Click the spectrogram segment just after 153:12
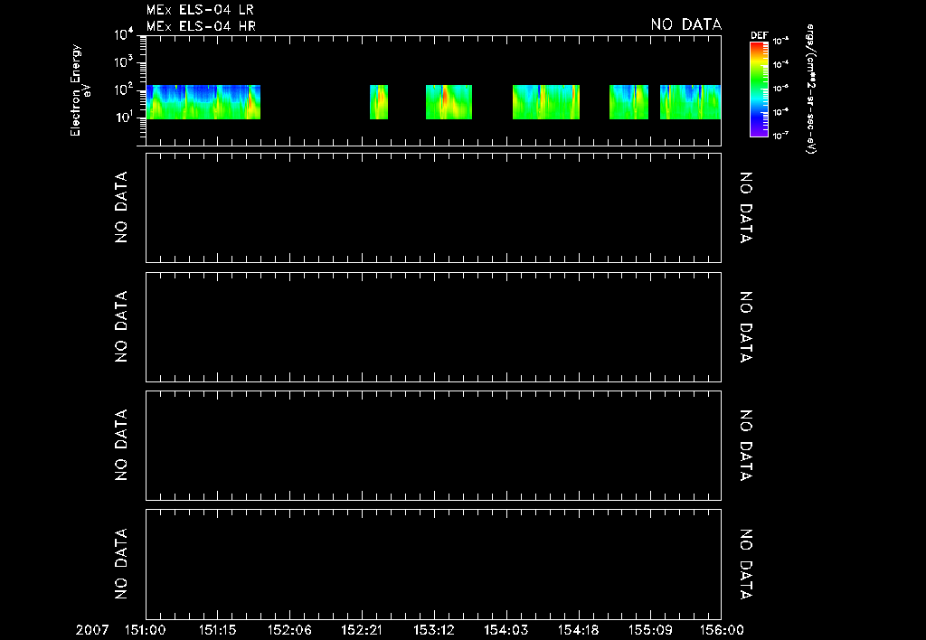The width and height of the screenshot is (926, 640). point(449,102)
